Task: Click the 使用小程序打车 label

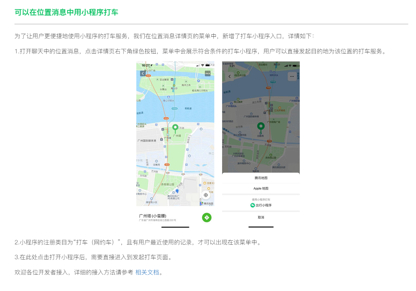Action: pos(261,200)
